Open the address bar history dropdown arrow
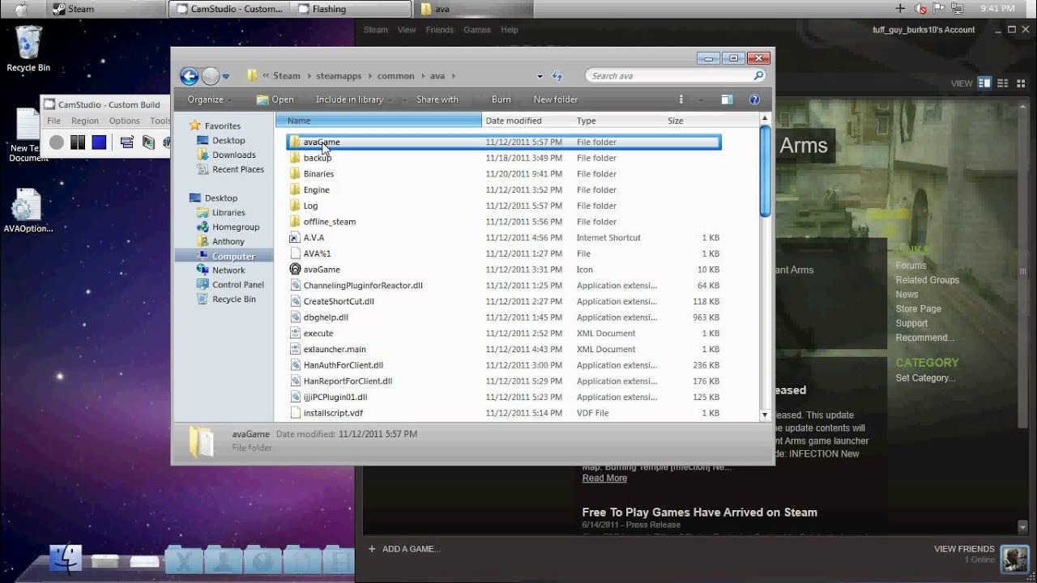The image size is (1037, 583). point(540,76)
